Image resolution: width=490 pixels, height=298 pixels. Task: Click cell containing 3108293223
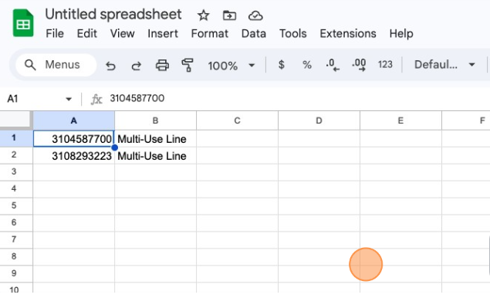tap(74, 156)
